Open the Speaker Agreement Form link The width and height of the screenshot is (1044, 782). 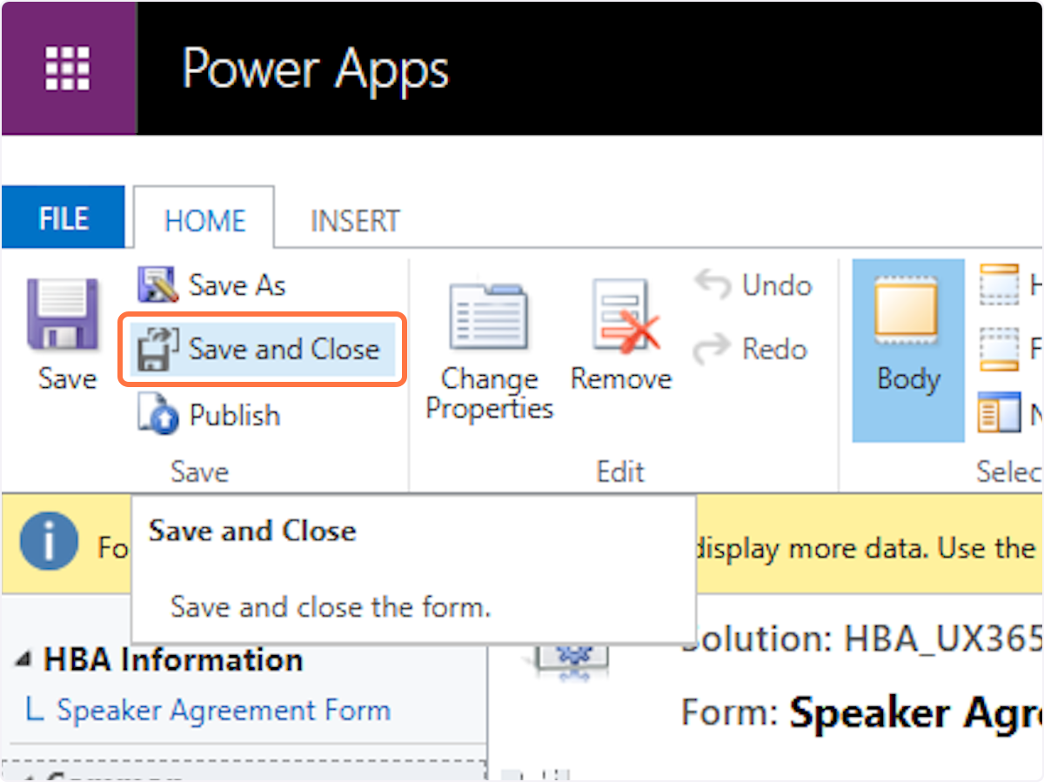click(224, 710)
